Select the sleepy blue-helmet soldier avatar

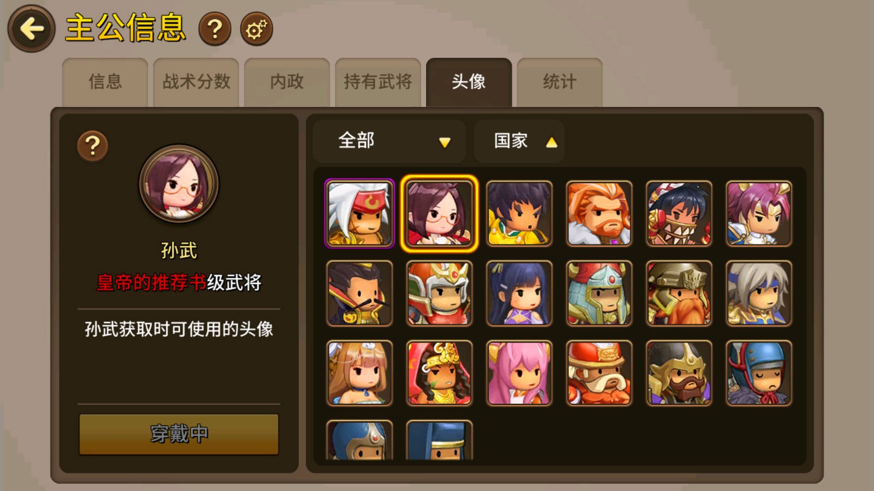pos(758,373)
